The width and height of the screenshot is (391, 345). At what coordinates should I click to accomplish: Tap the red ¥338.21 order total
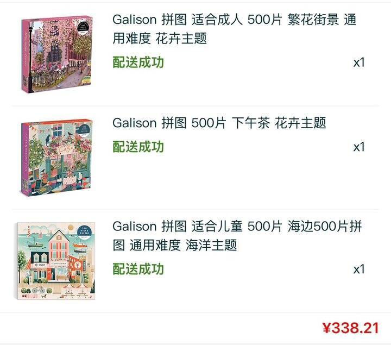350,328
